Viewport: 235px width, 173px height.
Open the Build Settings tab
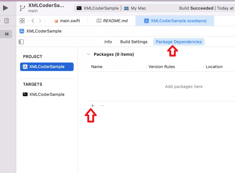tap(134, 42)
